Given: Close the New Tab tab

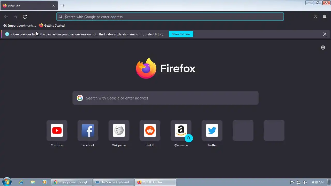Looking at the screenshot, I should pyautogui.click(x=54, y=6).
